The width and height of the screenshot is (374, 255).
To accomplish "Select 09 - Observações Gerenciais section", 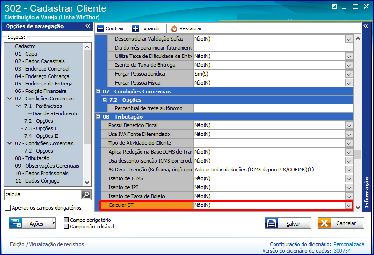I will pyautogui.click(x=47, y=166).
